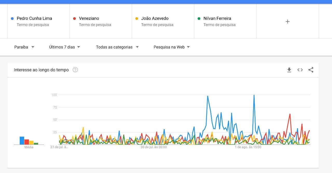
Task: Open help for Interesse ao longo do tempo
Action: [x=75, y=70]
